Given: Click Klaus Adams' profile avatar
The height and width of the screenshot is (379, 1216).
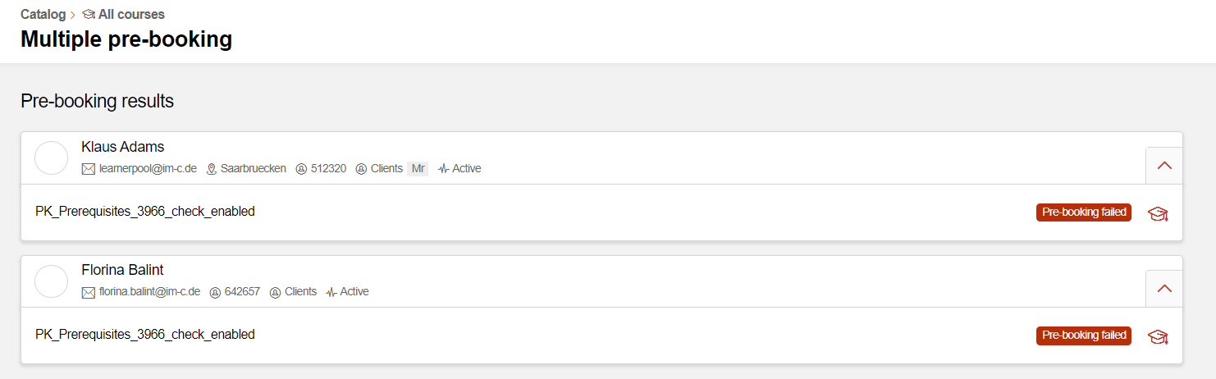Looking at the screenshot, I should tap(51, 158).
